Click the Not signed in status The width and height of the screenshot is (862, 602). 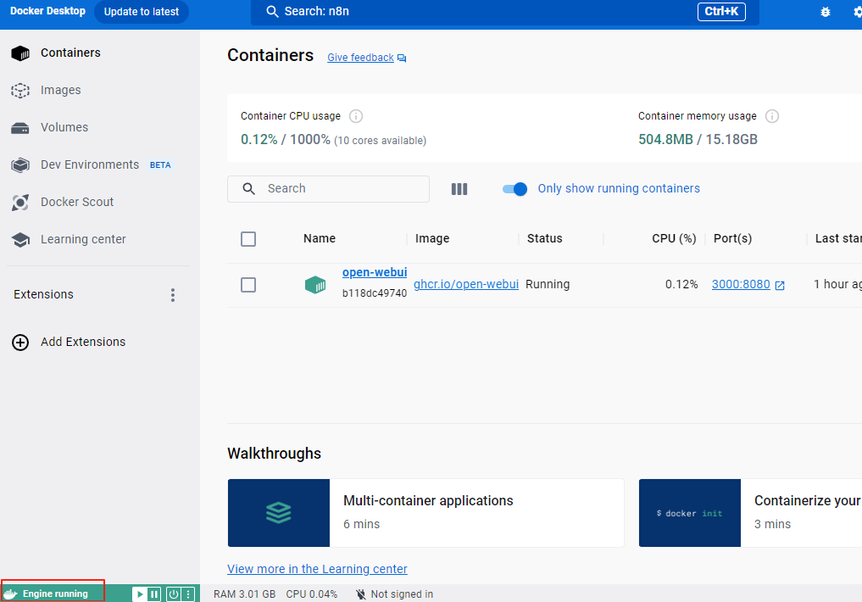coord(402,594)
